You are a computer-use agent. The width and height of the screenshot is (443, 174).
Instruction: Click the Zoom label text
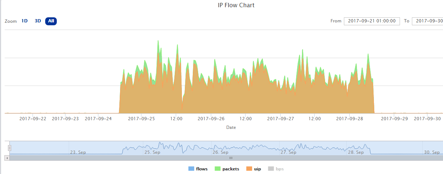coord(11,21)
